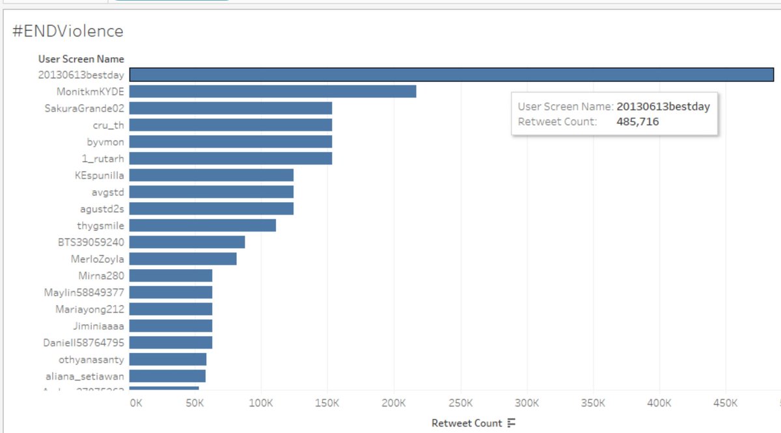Click the avgstd bar

coord(212,192)
